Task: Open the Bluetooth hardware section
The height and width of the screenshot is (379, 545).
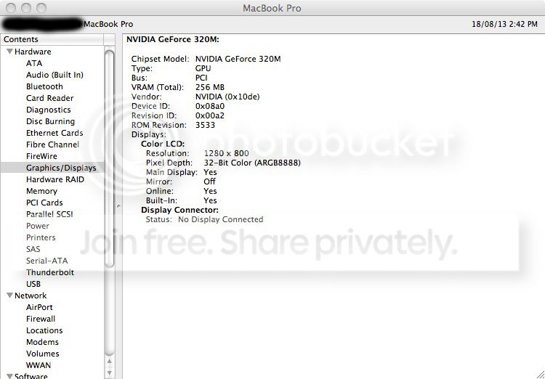Action: 44,86
